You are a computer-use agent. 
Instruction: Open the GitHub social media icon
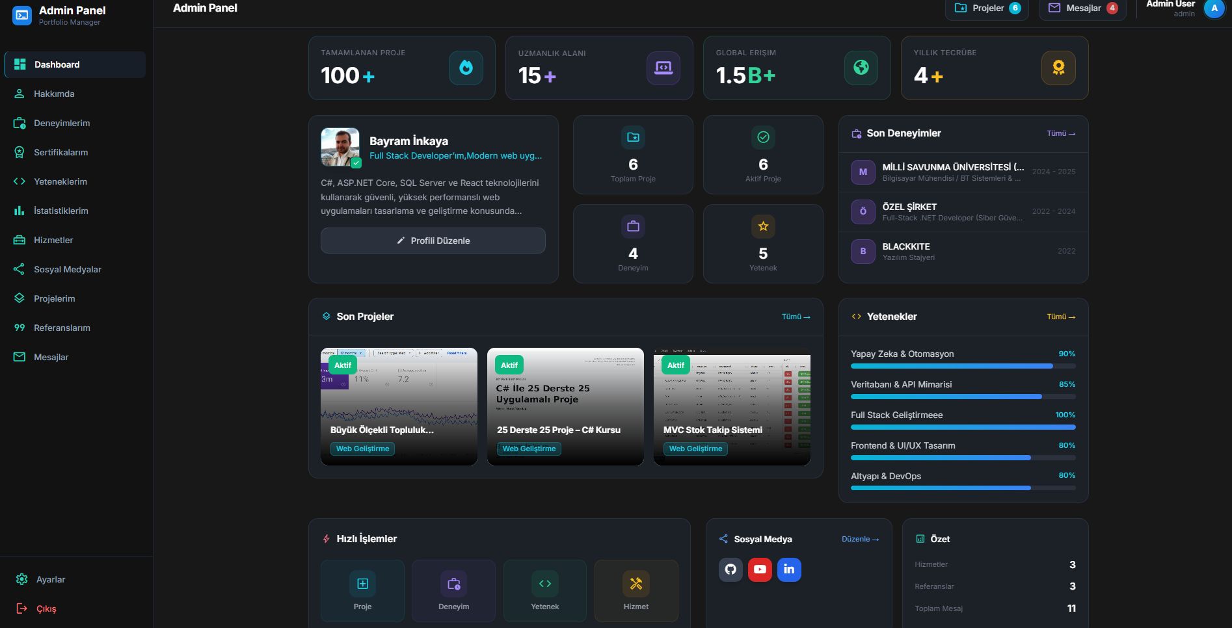point(730,569)
